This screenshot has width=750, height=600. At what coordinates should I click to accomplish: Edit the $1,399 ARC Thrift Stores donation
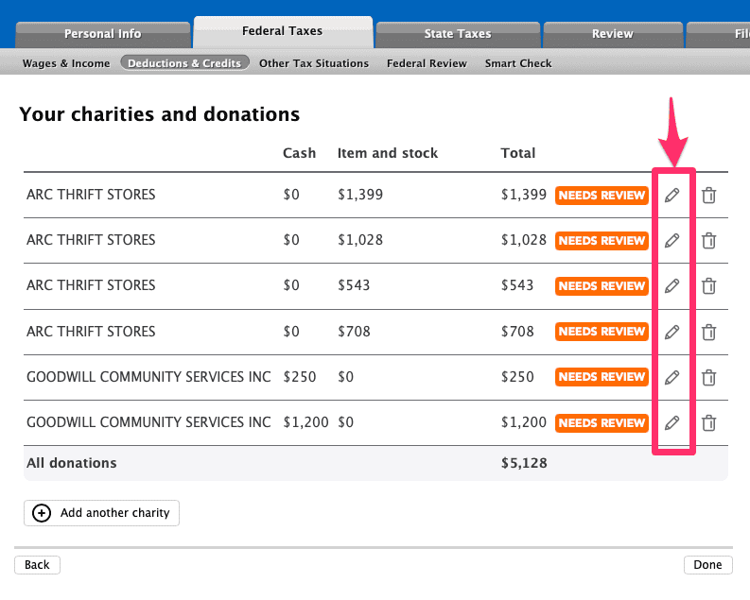672,196
